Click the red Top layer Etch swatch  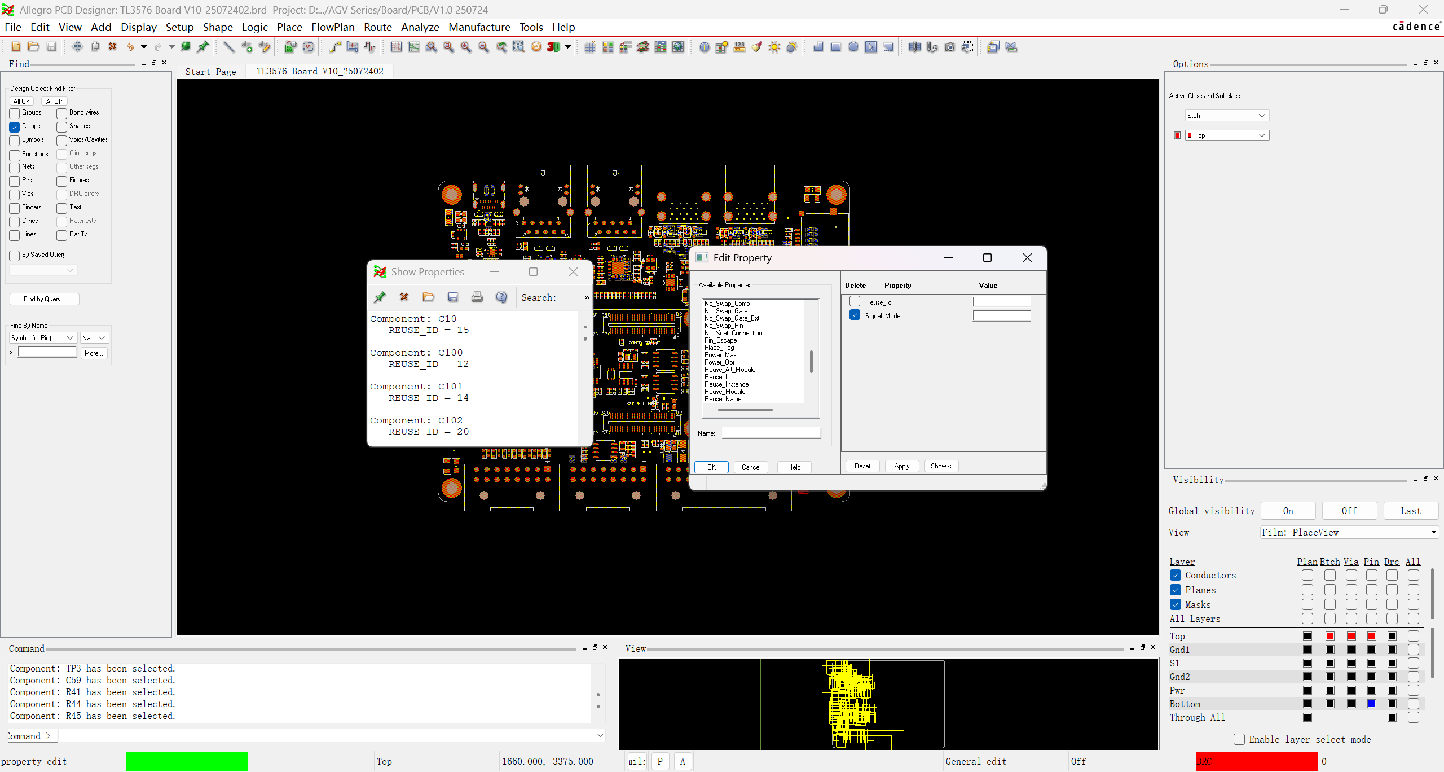1330,636
